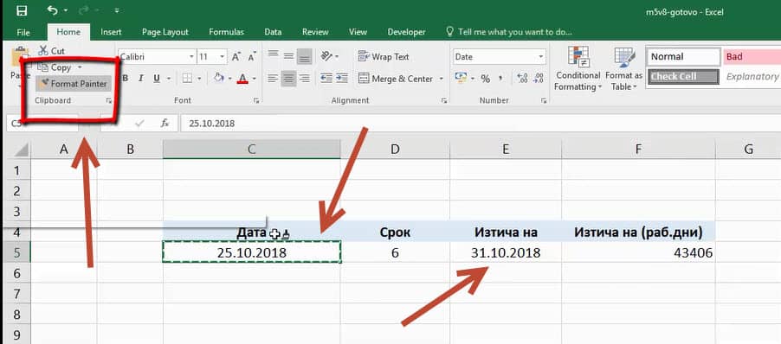
Task: Click the Cut scissors icon
Action: (43, 51)
